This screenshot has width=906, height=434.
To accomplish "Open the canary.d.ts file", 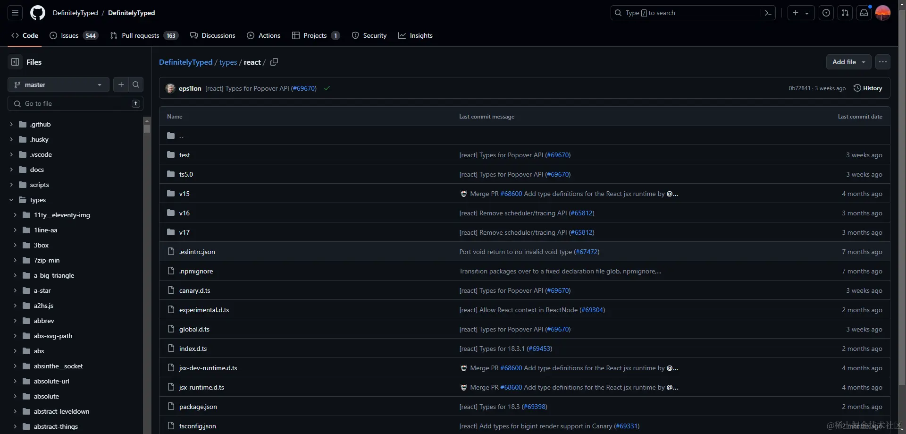I will [195, 290].
